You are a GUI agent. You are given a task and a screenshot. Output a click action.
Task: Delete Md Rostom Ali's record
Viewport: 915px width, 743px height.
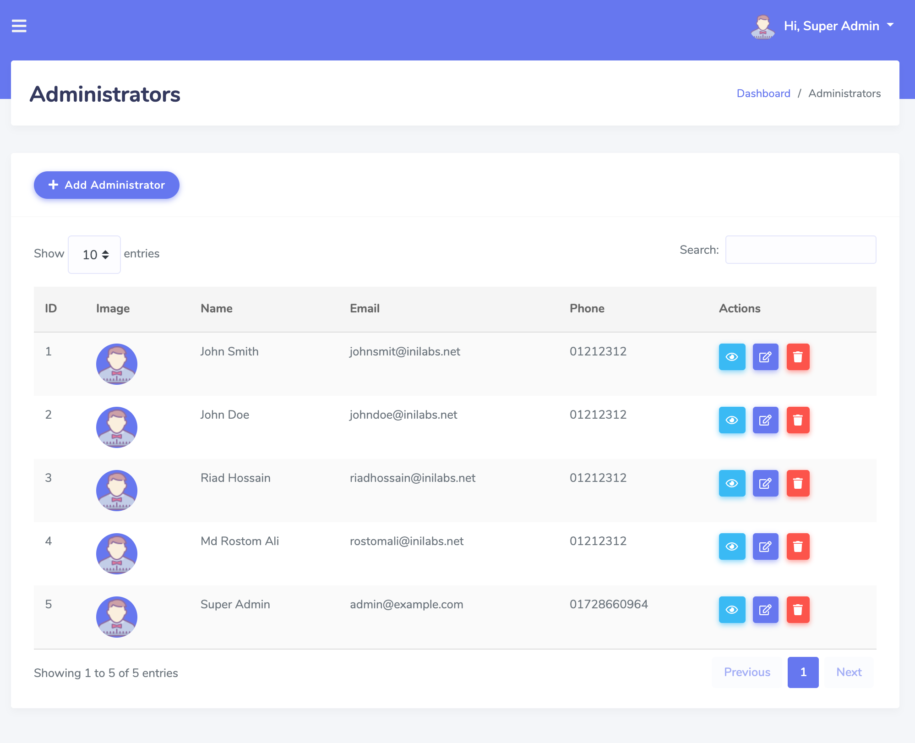coord(798,546)
